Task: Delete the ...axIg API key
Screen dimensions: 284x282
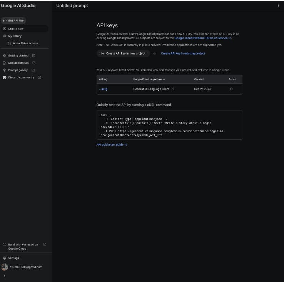Action: (231, 89)
